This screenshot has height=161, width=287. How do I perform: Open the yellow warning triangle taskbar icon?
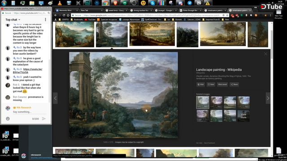coord(208,3)
